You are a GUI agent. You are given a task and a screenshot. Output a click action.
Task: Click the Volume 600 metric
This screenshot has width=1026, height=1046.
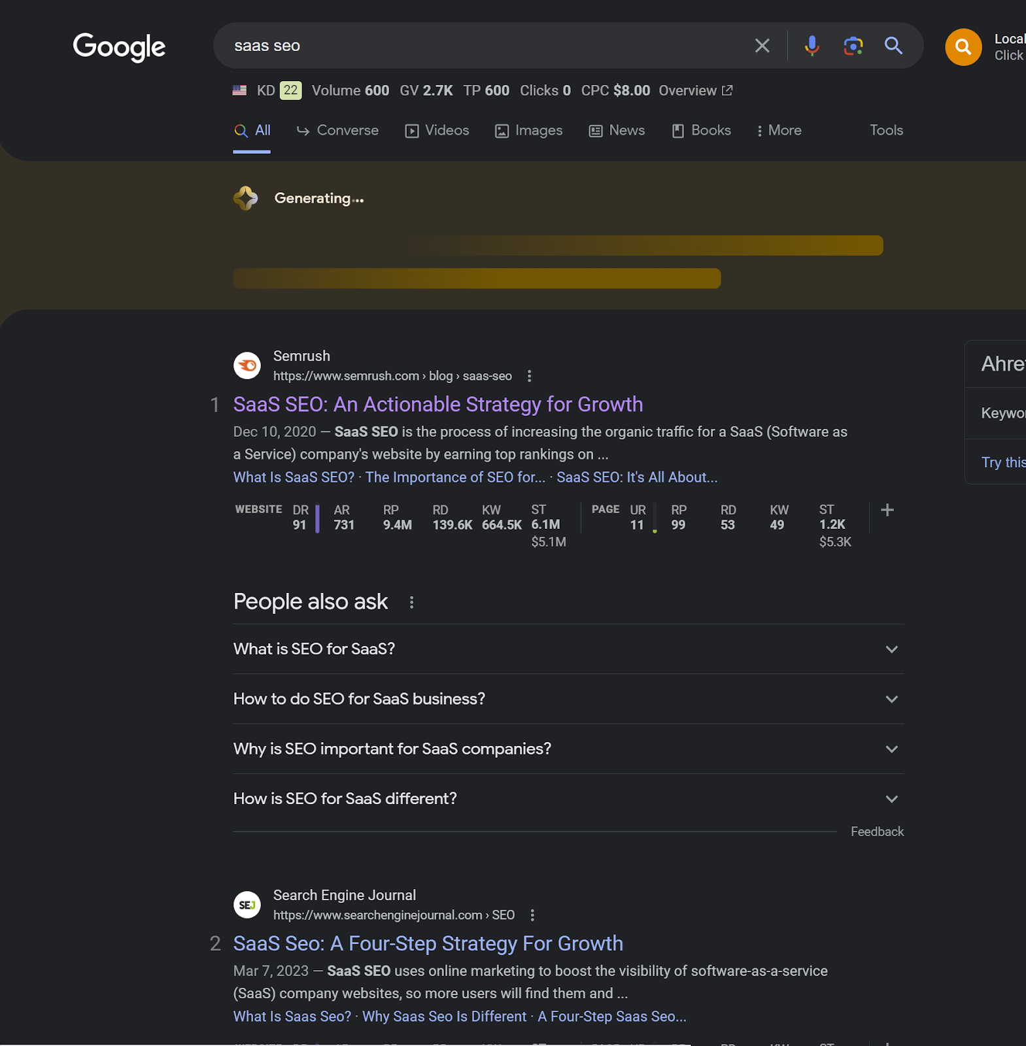[351, 90]
